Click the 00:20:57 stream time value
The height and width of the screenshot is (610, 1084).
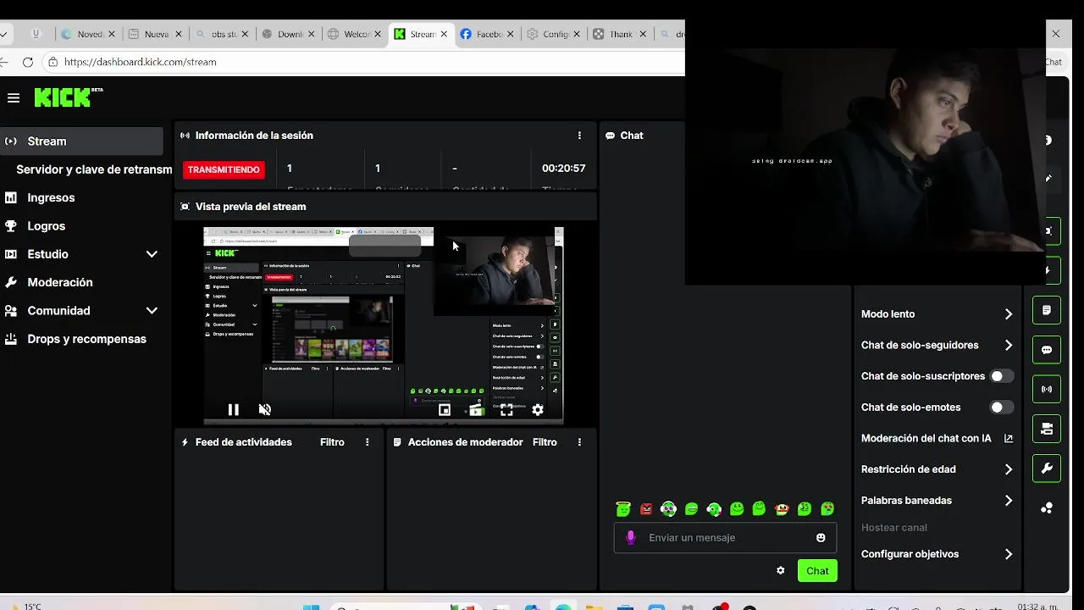click(x=563, y=169)
